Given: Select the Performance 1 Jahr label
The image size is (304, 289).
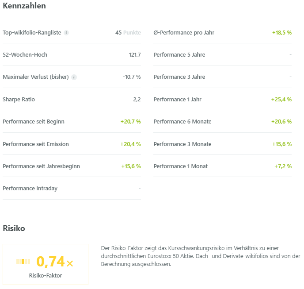Looking at the screenshot, I should [177, 100].
